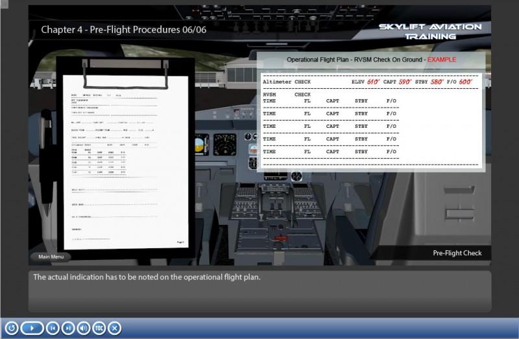This screenshot has width=519, height=339.
Task: Go to the previous slide
Action: coord(53,328)
